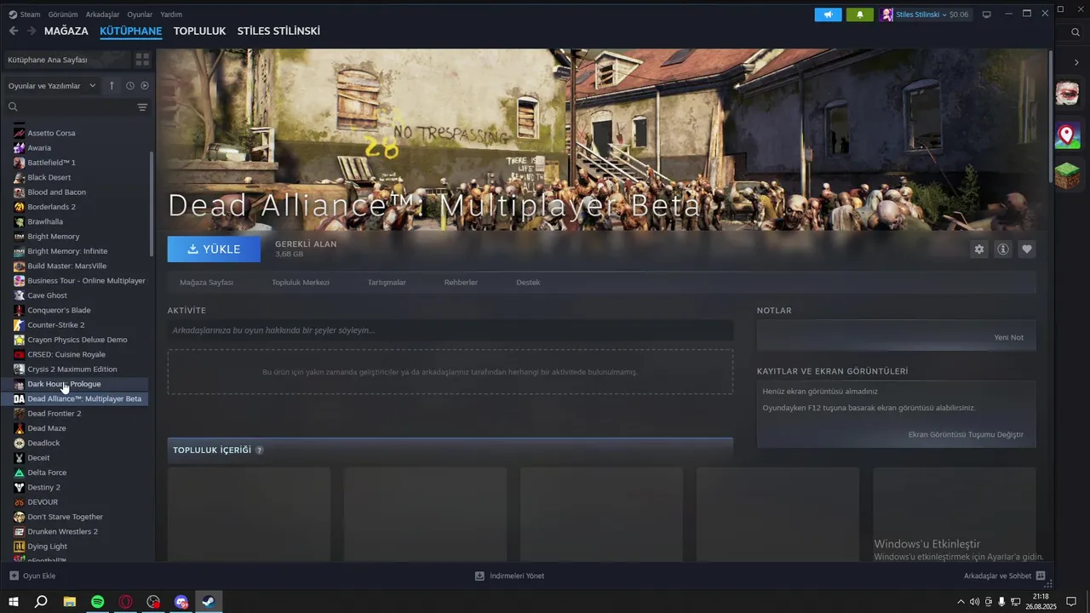The image size is (1090, 613).
Task: Open the library grid view icon
Action: point(142,60)
